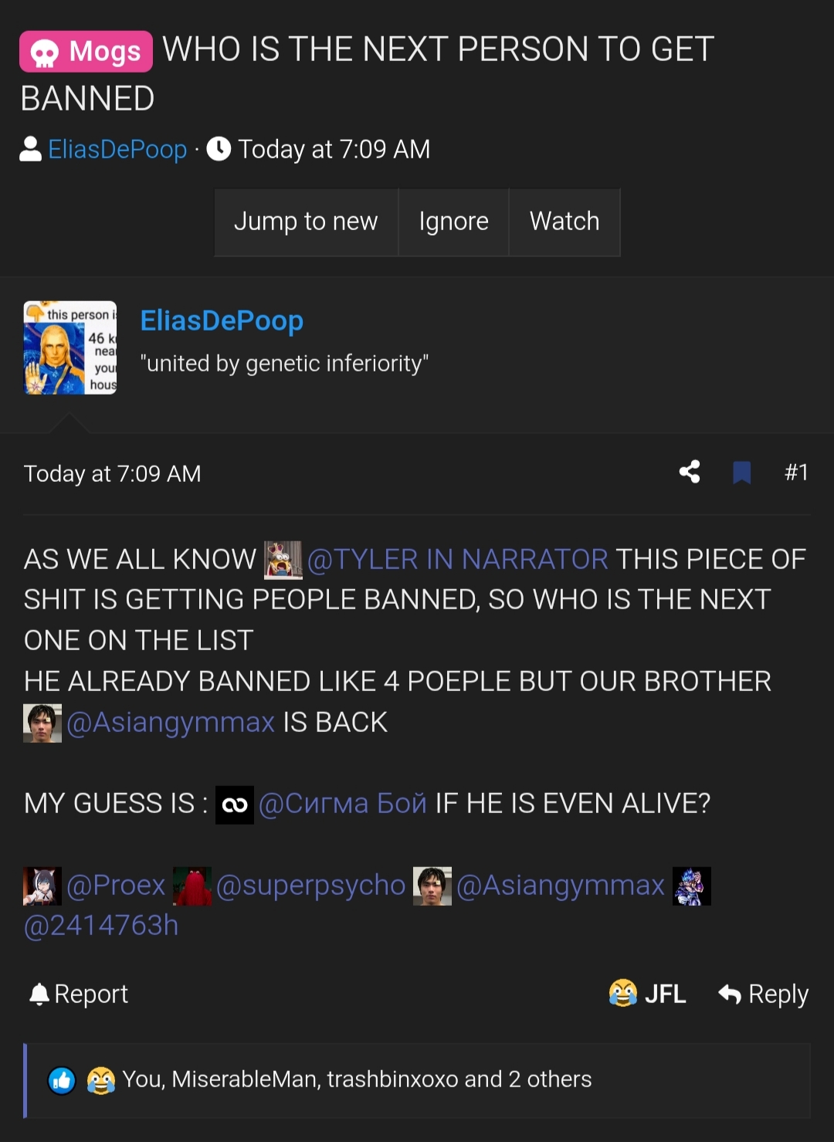Open EliasDePoop's avatar thumbnail
Viewport: 834px width, 1142px height.
pos(70,347)
